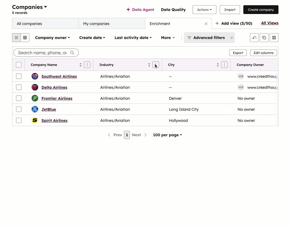This screenshot has height=228, width=290.
Task: Open the Delta Airlines company record link
Action: click(54, 87)
